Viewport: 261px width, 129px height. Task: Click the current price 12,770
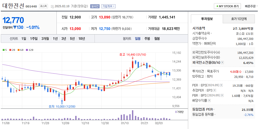pyautogui.click(x=13, y=20)
